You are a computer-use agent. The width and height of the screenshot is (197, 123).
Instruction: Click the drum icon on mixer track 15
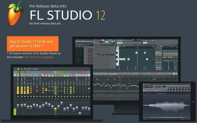(64, 75)
